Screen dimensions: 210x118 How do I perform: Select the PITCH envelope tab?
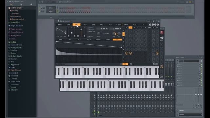click(x=89, y=40)
